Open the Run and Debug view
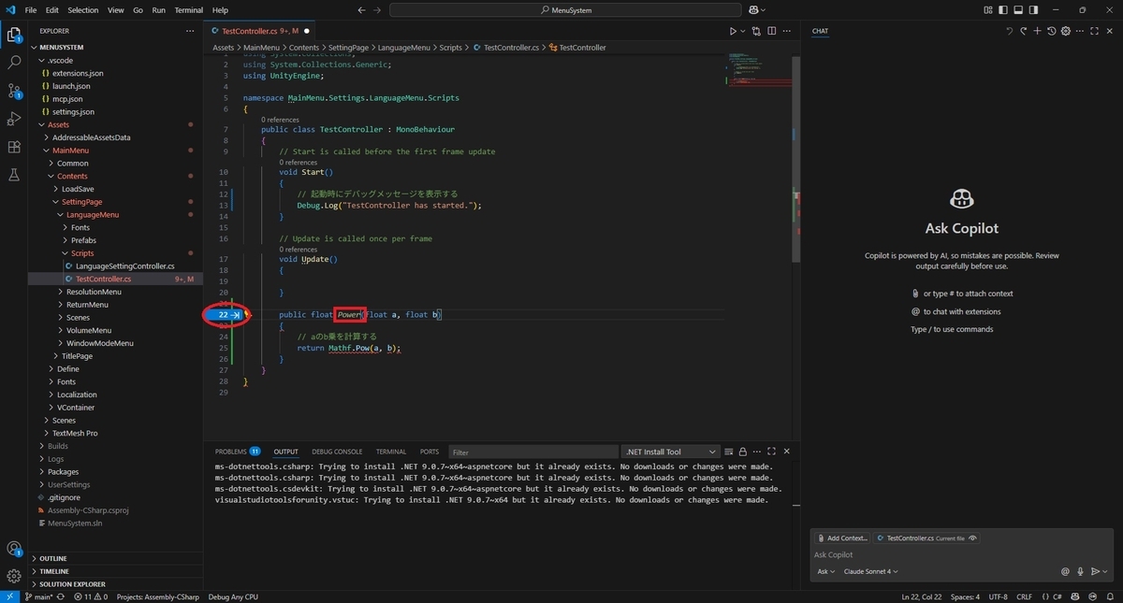 (14, 119)
